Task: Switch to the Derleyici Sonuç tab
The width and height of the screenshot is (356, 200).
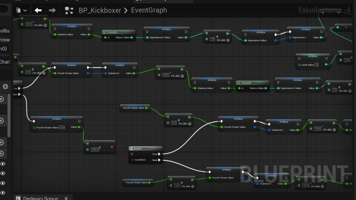Action: pos(41,198)
